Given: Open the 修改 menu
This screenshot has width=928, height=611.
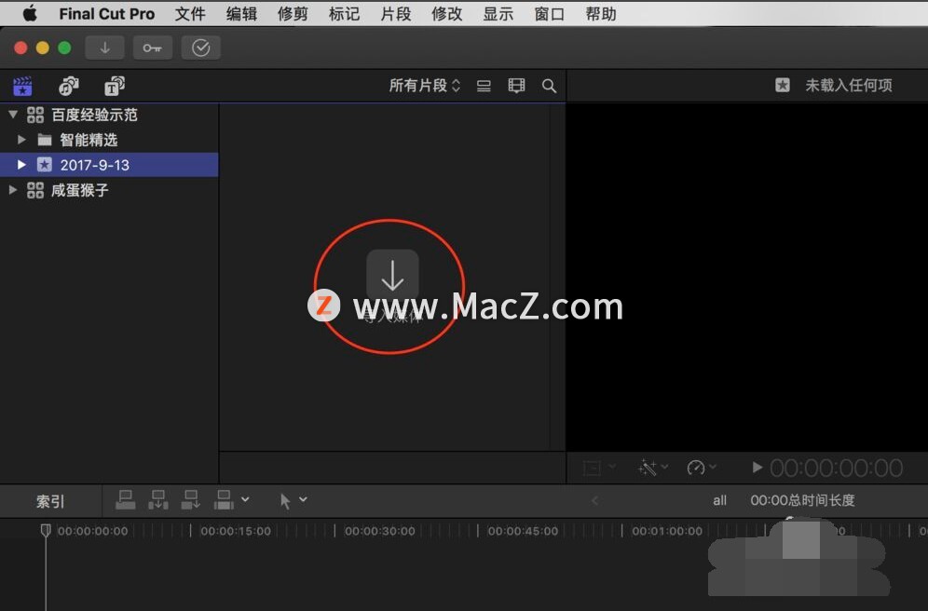Looking at the screenshot, I should 447,14.
